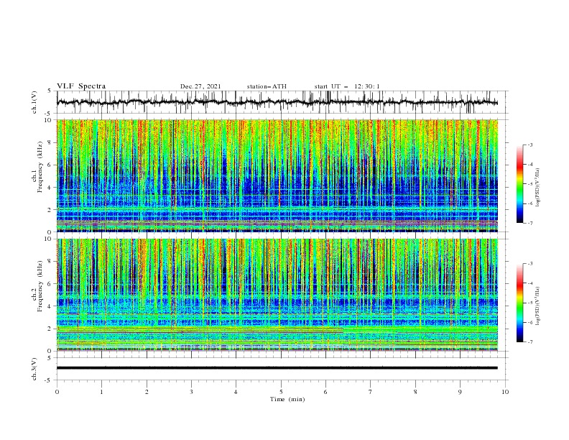Click time axis tick label "3"
The height and width of the screenshot is (440, 569).
tap(191, 392)
